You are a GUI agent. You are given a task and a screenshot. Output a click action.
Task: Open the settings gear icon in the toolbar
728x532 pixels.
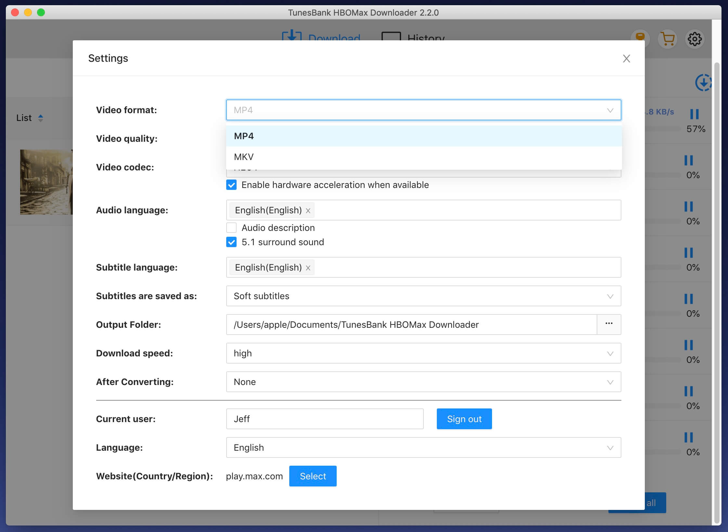(695, 39)
